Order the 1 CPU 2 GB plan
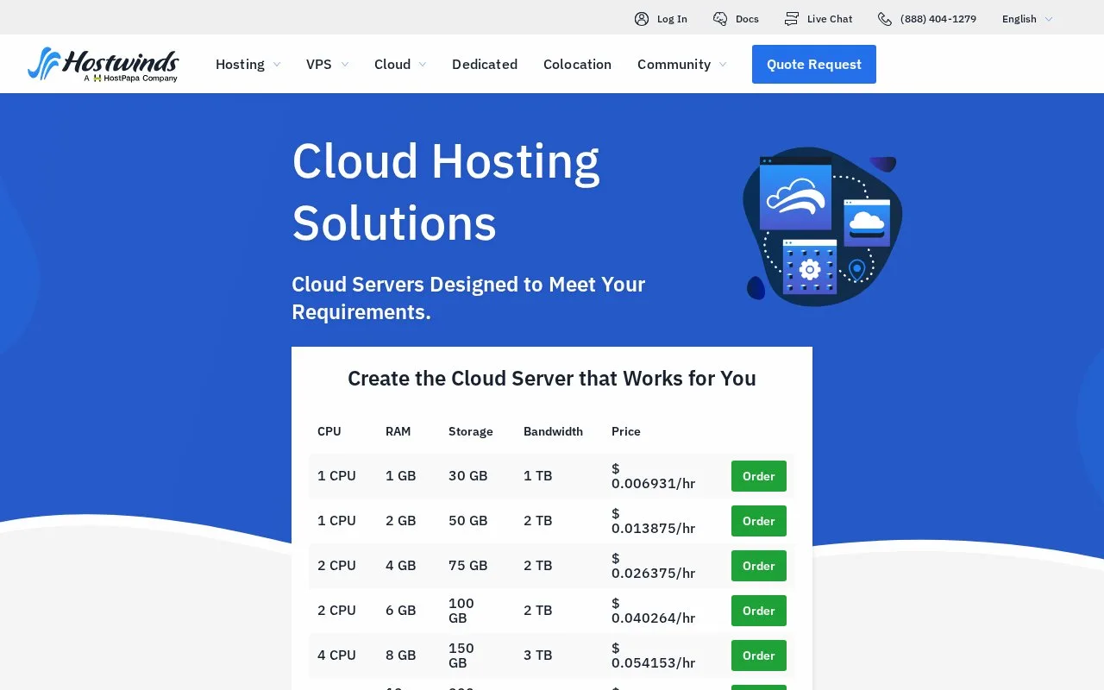The width and height of the screenshot is (1104, 690). 759,521
